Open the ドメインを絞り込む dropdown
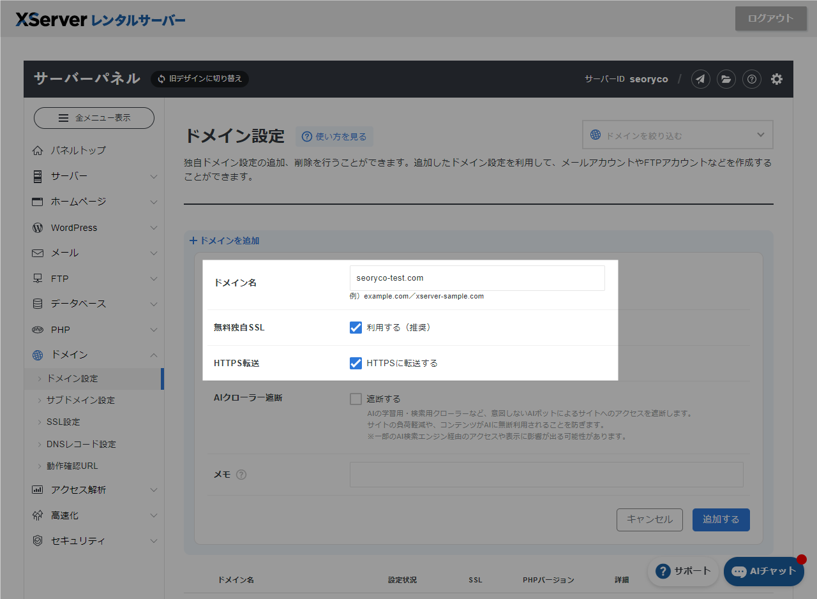The width and height of the screenshot is (817, 599). point(677,135)
